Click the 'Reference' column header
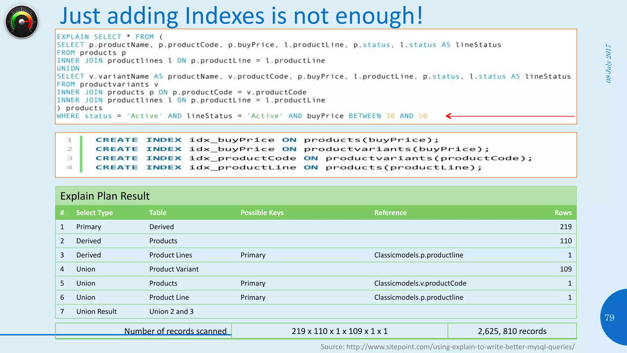Screen dimensions: 627x353 point(390,213)
